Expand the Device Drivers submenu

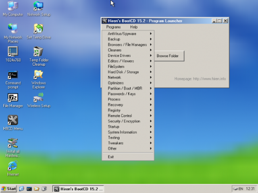[x=128, y=55]
